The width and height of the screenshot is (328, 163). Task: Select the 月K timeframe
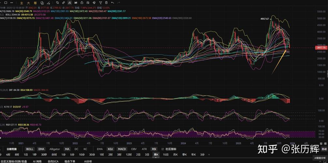point(175,155)
